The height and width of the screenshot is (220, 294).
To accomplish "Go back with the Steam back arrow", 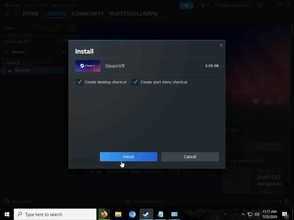I will coord(7,14).
